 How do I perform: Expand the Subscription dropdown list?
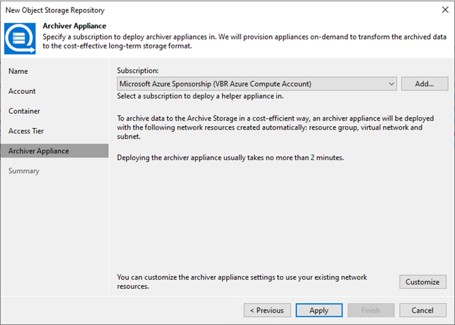pyautogui.click(x=391, y=84)
